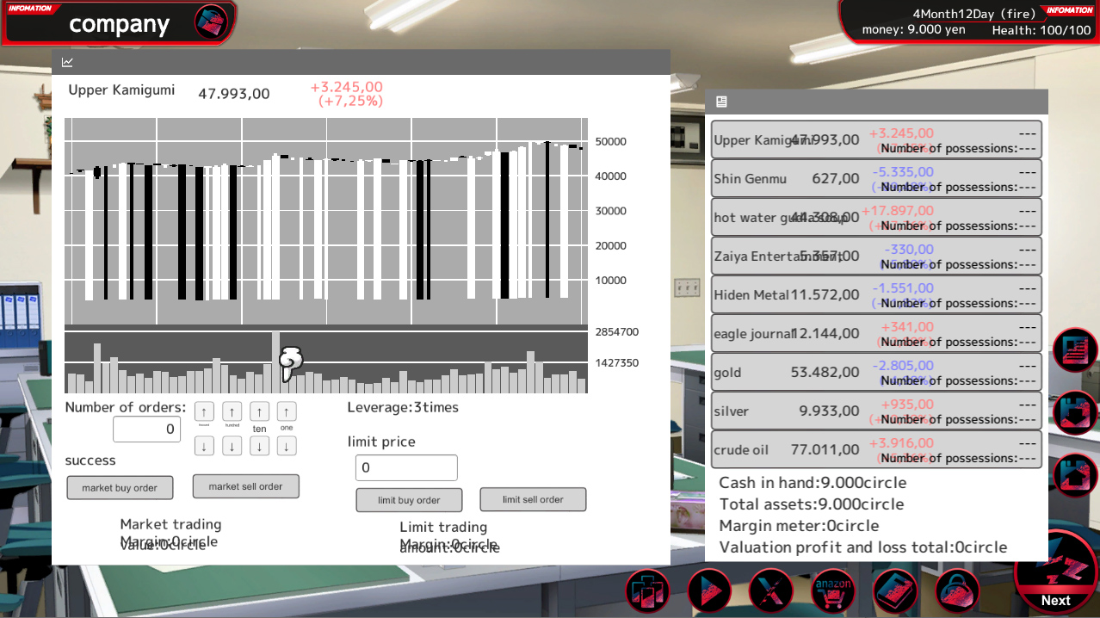Select the hot water stock row
This screenshot has width=1100, height=618.
(x=876, y=217)
